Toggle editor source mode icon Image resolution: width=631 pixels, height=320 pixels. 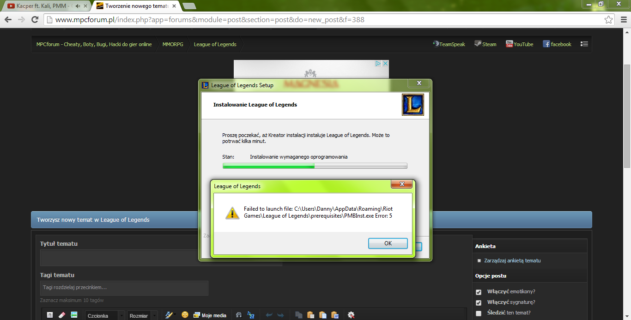point(50,315)
